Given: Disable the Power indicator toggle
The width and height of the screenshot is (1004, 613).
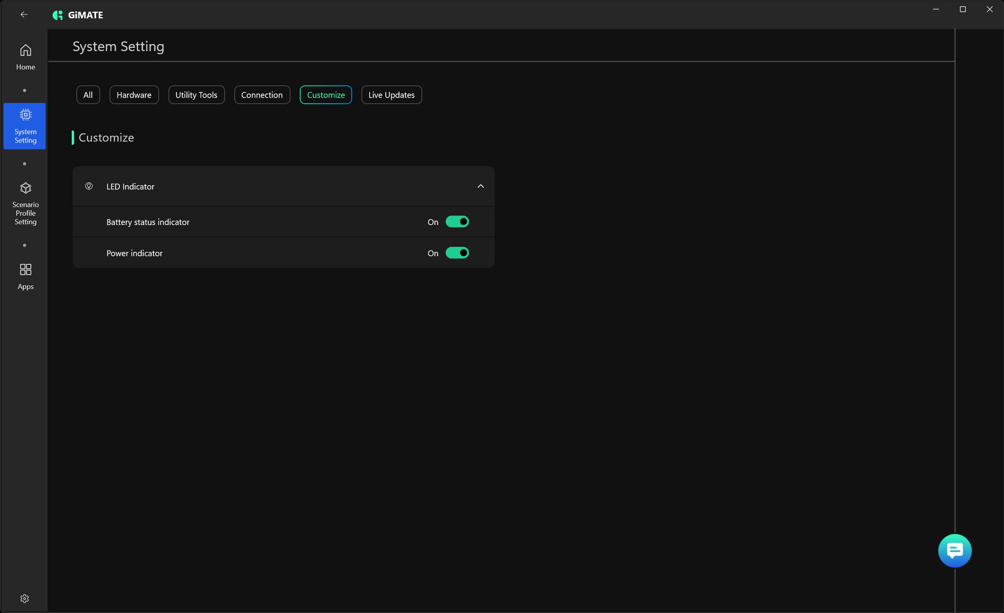Looking at the screenshot, I should [x=457, y=253].
